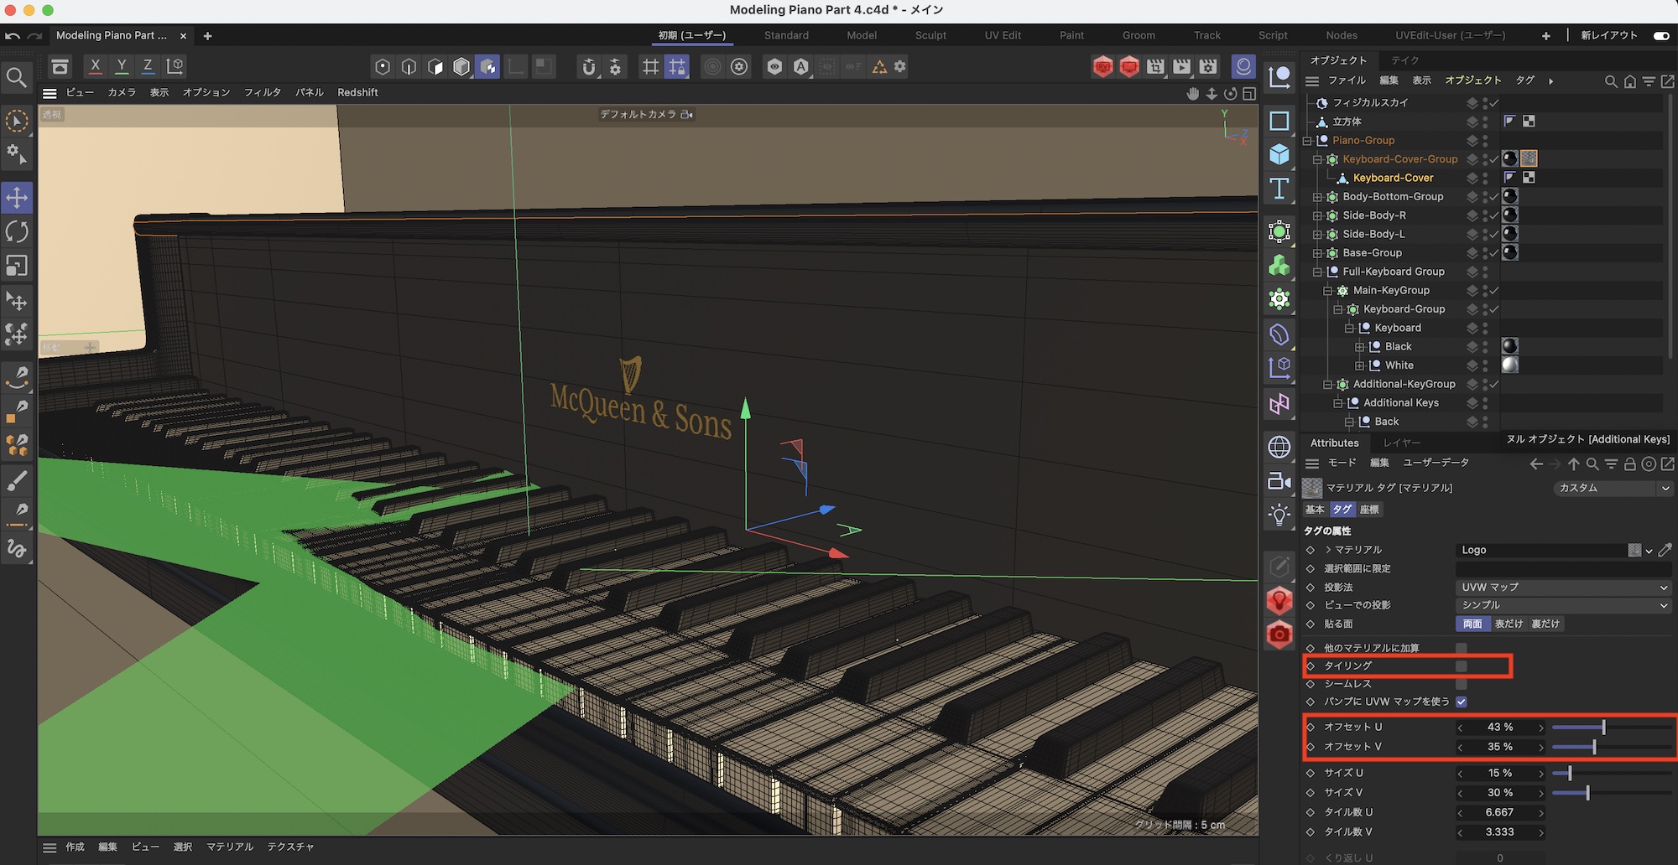Screen dimensions: 1678x865
Task: Add a camera object from the palette
Action: tap(1279, 481)
